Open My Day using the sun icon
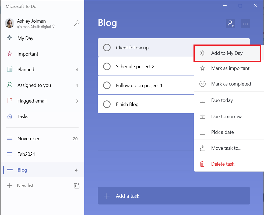264x215 pixels. 10,38
